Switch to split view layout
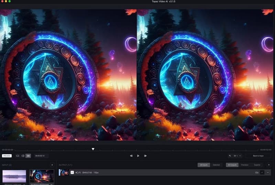This screenshot has width=275, height=185. pos(23,156)
